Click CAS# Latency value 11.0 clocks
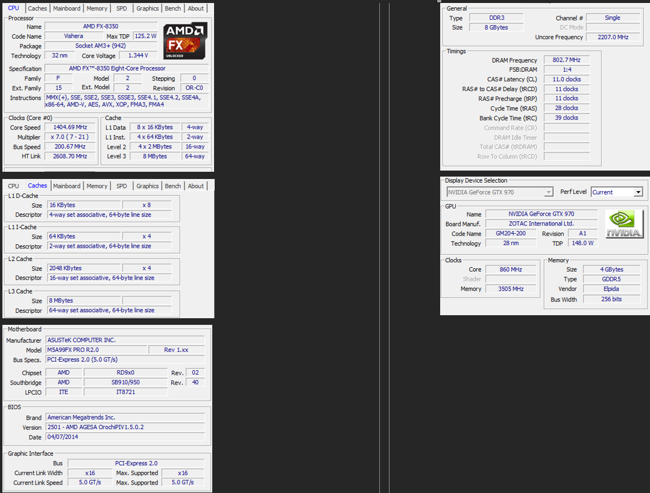Screen dimensions: 650x493 (x=566, y=79)
